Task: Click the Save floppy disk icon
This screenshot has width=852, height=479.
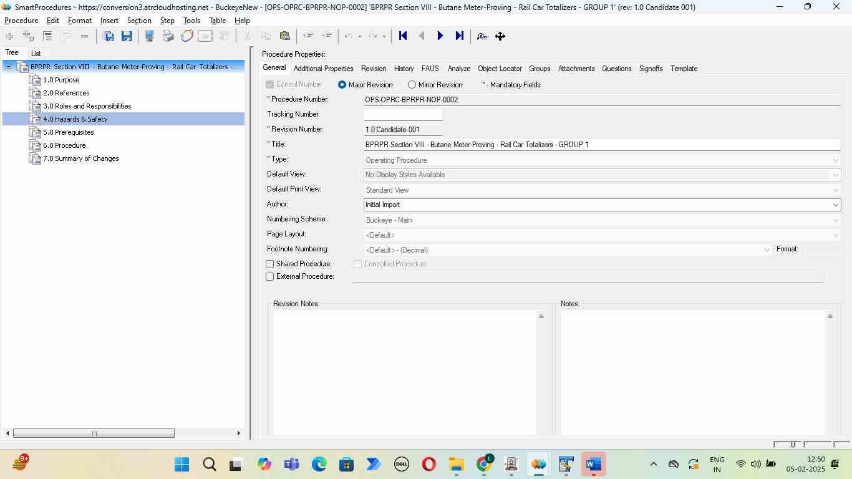Action: tap(127, 36)
